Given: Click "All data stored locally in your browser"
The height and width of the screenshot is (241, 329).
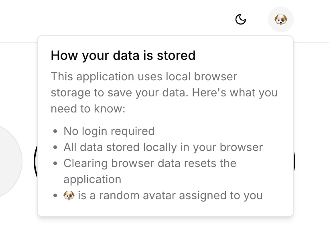Looking at the screenshot, I should point(163,147).
